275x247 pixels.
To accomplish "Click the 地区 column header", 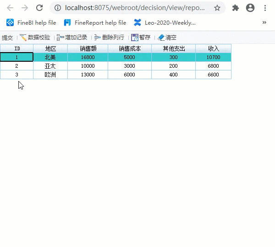I will pos(50,48).
